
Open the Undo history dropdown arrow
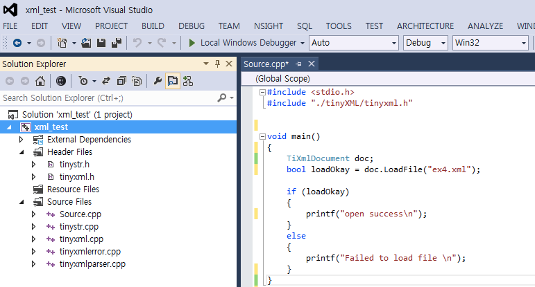(x=149, y=43)
